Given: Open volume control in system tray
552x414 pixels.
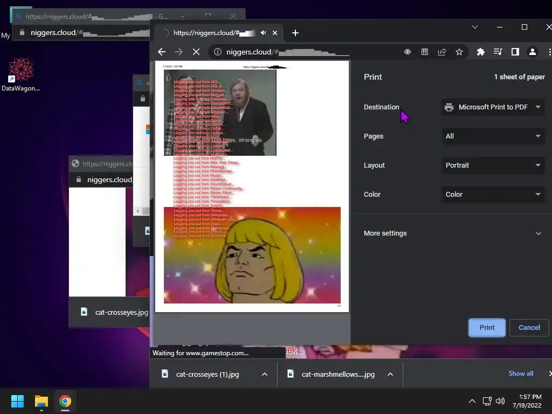Looking at the screenshot, I should tap(500, 401).
